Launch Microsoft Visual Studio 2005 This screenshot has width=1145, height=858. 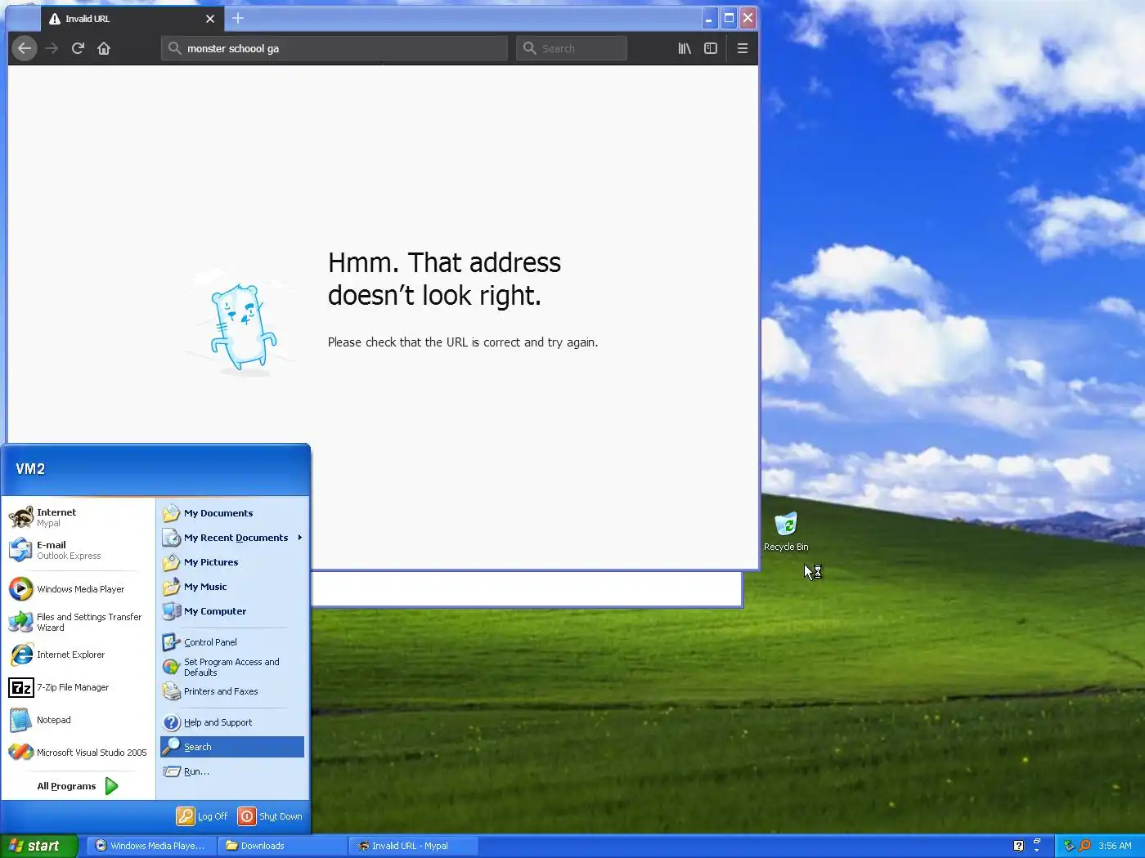pyautogui.click(x=79, y=753)
